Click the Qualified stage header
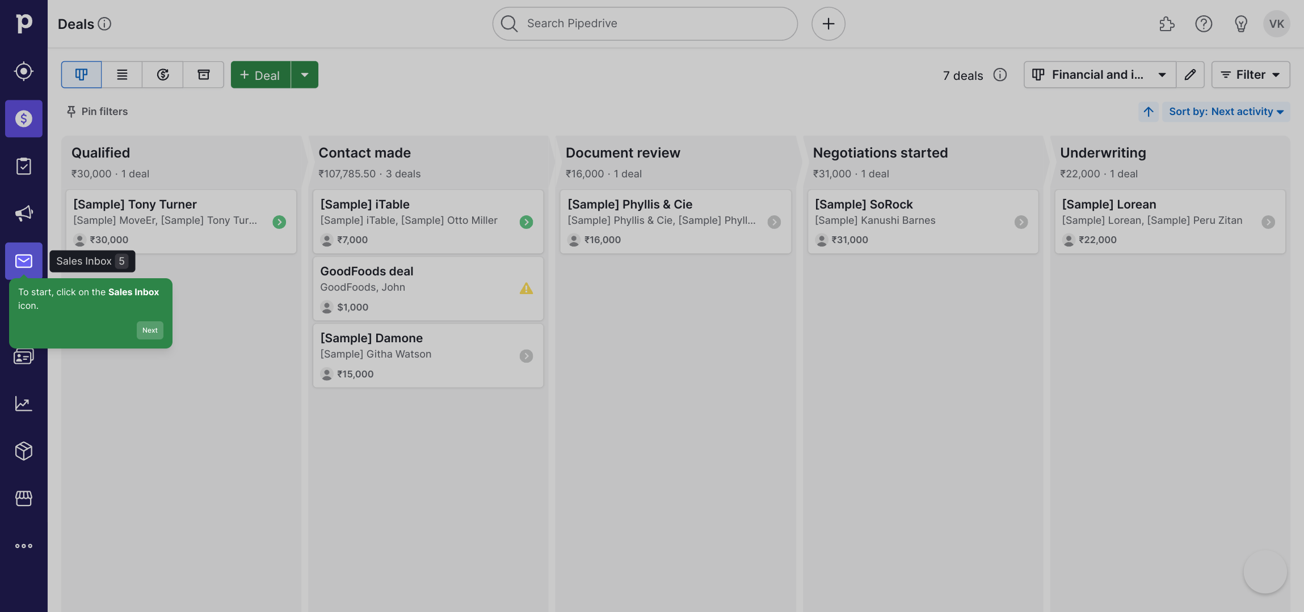The height and width of the screenshot is (612, 1304). pos(100,153)
